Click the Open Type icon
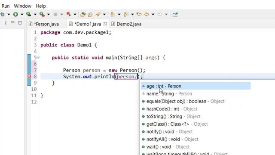 pyautogui.click(x=83, y=14)
